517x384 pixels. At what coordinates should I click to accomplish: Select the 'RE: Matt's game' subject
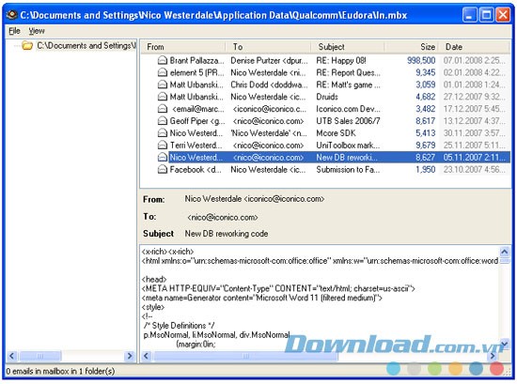348,84
